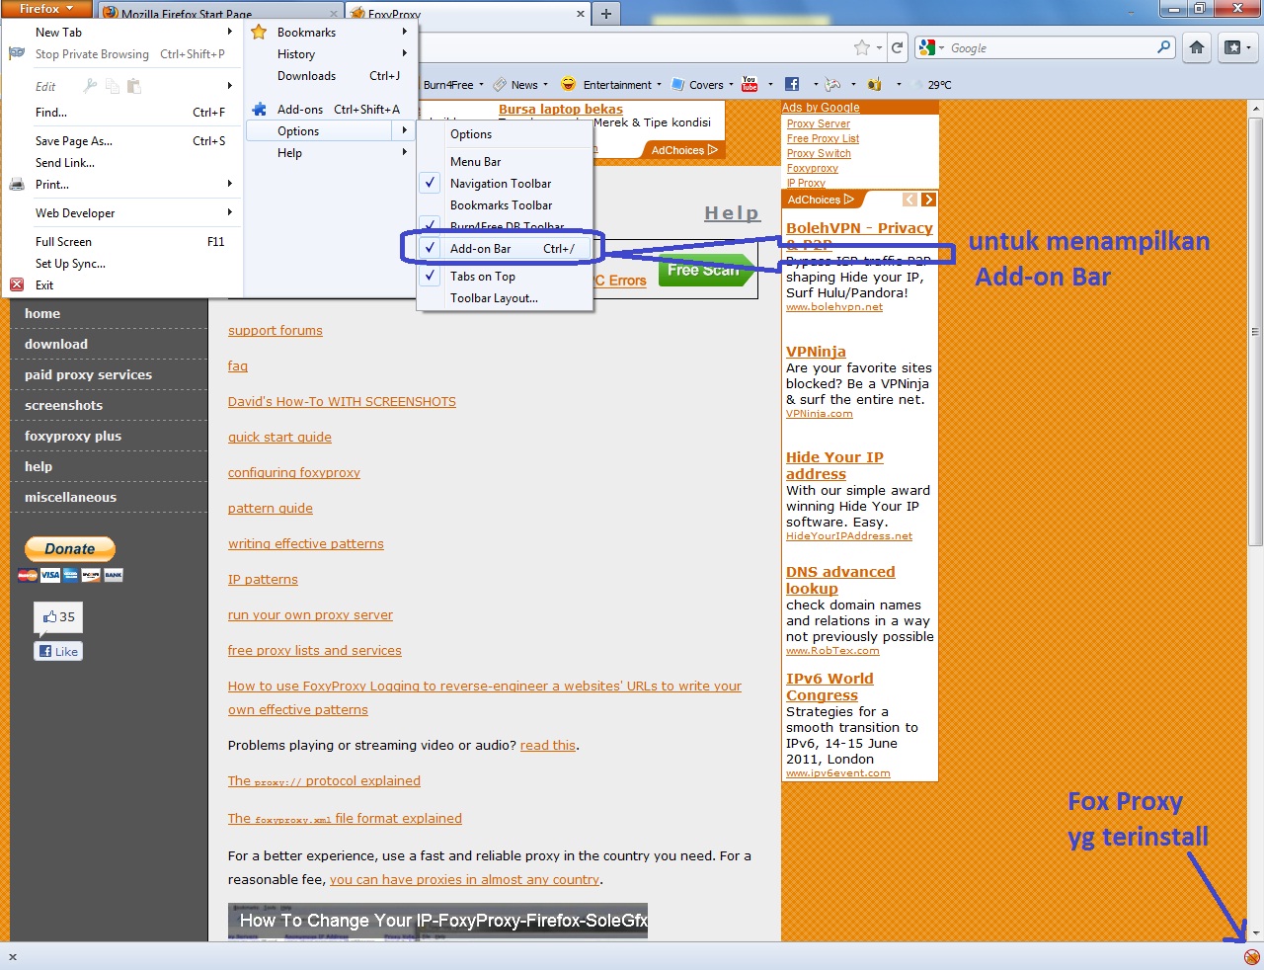Image resolution: width=1264 pixels, height=970 pixels.
Task: Expand the Burn4Free toolbar dropdown
Action: coord(482,85)
